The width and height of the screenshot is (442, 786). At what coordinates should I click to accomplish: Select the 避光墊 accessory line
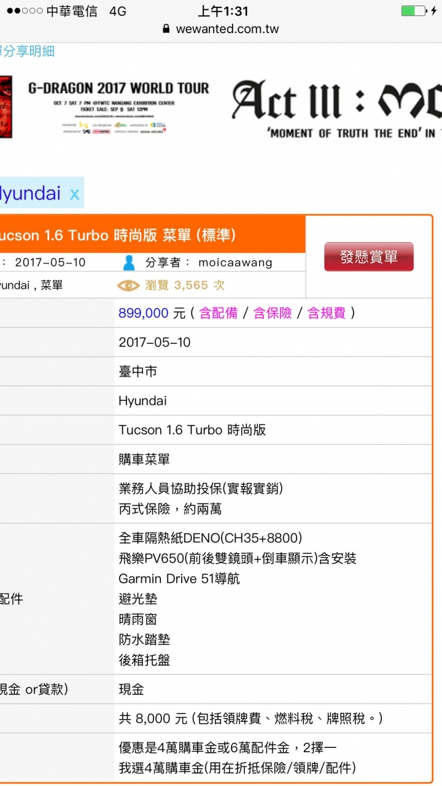point(138,599)
